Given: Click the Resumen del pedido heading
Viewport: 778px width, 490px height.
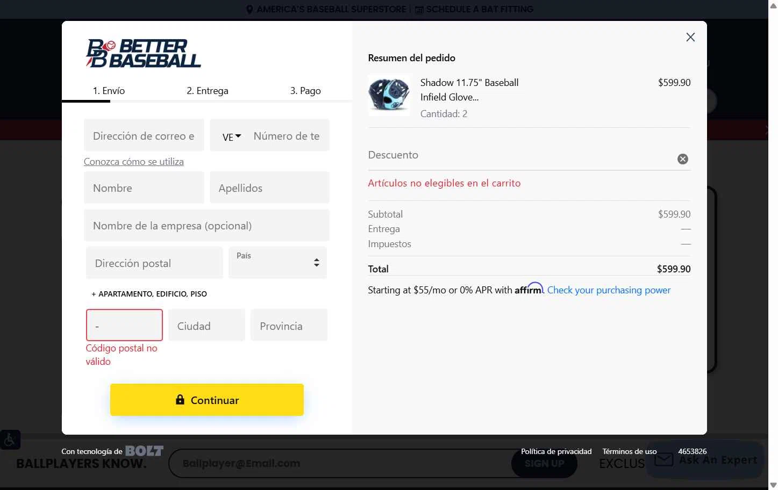Looking at the screenshot, I should pyautogui.click(x=411, y=58).
